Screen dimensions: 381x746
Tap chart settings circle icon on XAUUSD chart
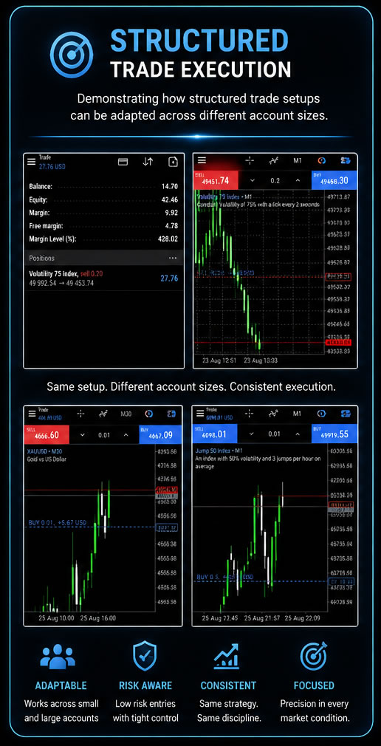[148, 414]
